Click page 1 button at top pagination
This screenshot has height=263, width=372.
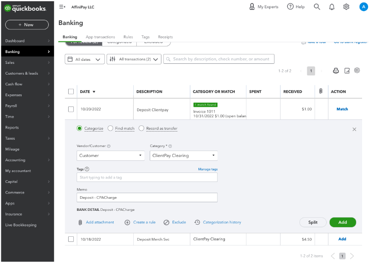[x=311, y=71]
